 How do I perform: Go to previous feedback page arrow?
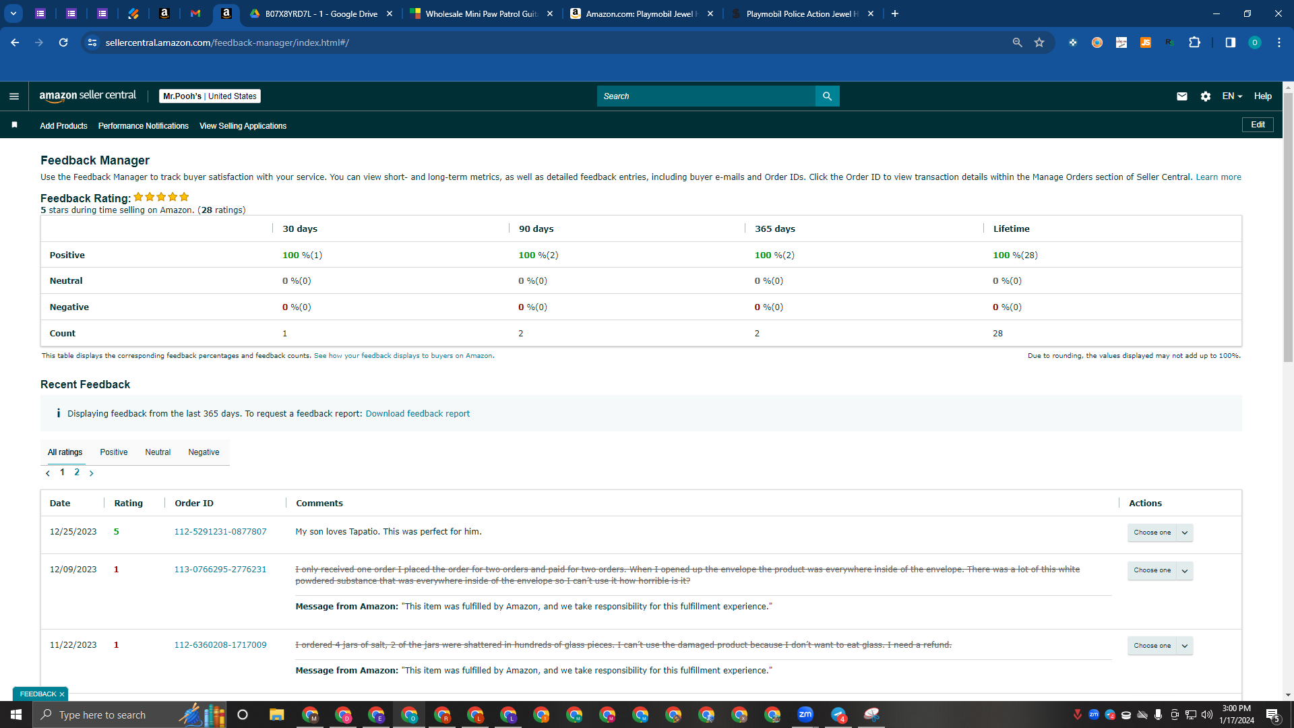point(48,473)
